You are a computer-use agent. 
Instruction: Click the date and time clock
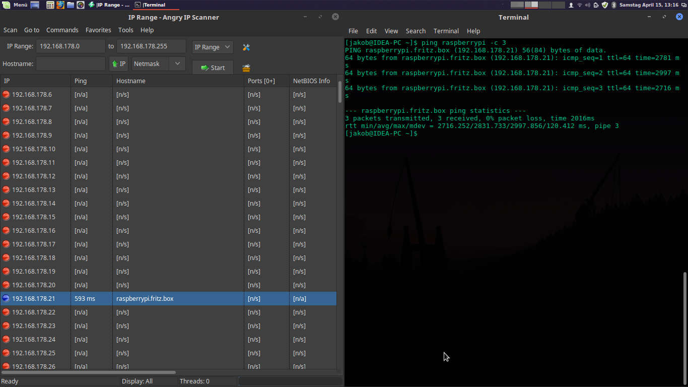pyautogui.click(x=649, y=5)
